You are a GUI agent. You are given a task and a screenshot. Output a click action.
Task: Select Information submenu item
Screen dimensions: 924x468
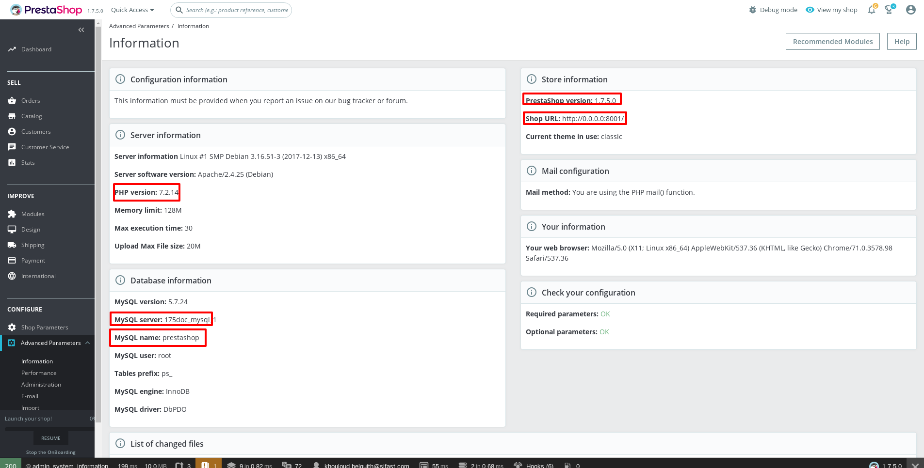coord(37,361)
